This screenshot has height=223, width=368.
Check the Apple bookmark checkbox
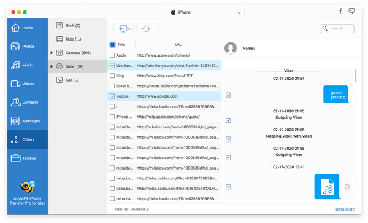point(112,55)
